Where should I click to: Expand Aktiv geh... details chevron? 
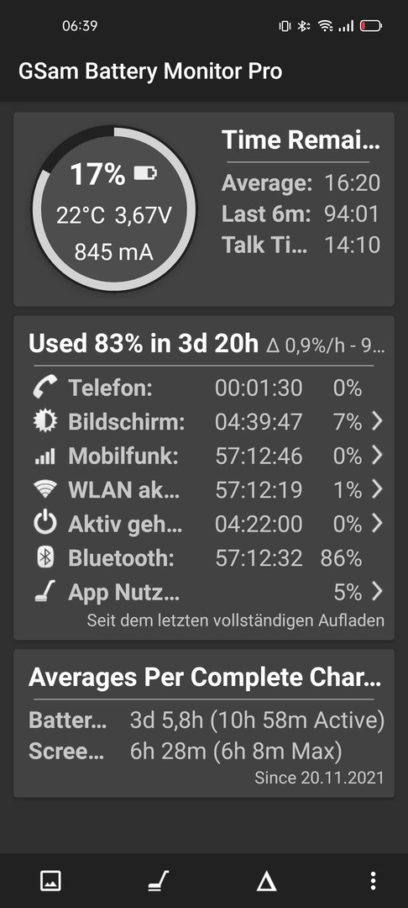(x=377, y=524)
